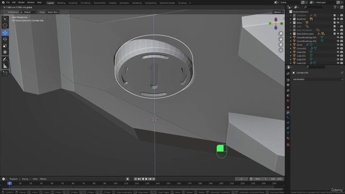Screen dimensions: 345x194
Task: Click the Blender logo icon
Action: tap(3, 2)
